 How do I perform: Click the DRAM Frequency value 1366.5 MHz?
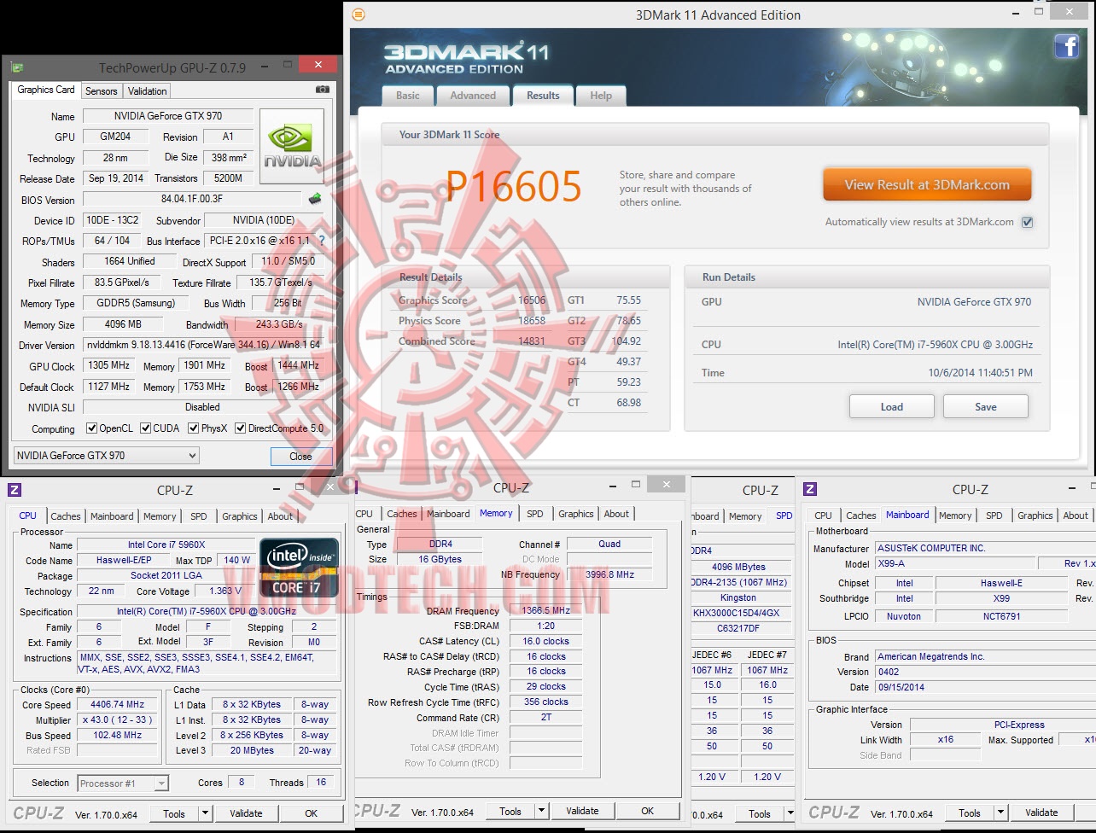click(546, 611)
